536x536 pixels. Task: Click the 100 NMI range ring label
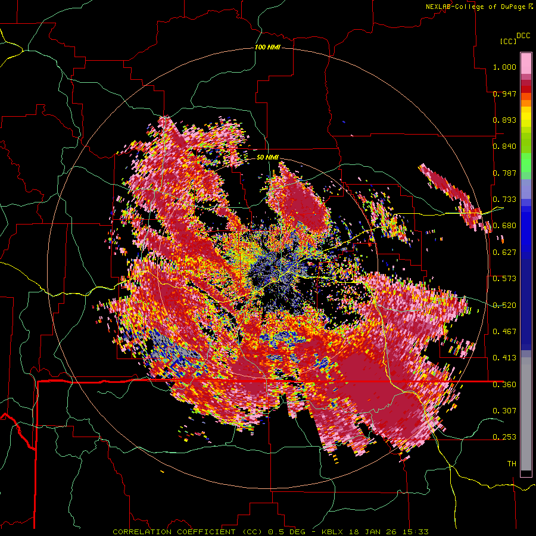tap(267, 47)
